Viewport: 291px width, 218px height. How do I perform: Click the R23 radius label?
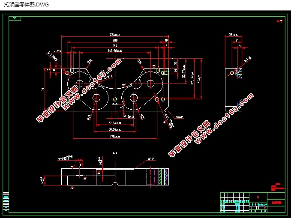tap(89, 116)
